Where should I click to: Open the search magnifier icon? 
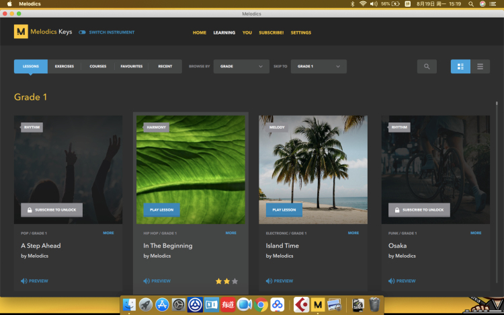(426, 67)
